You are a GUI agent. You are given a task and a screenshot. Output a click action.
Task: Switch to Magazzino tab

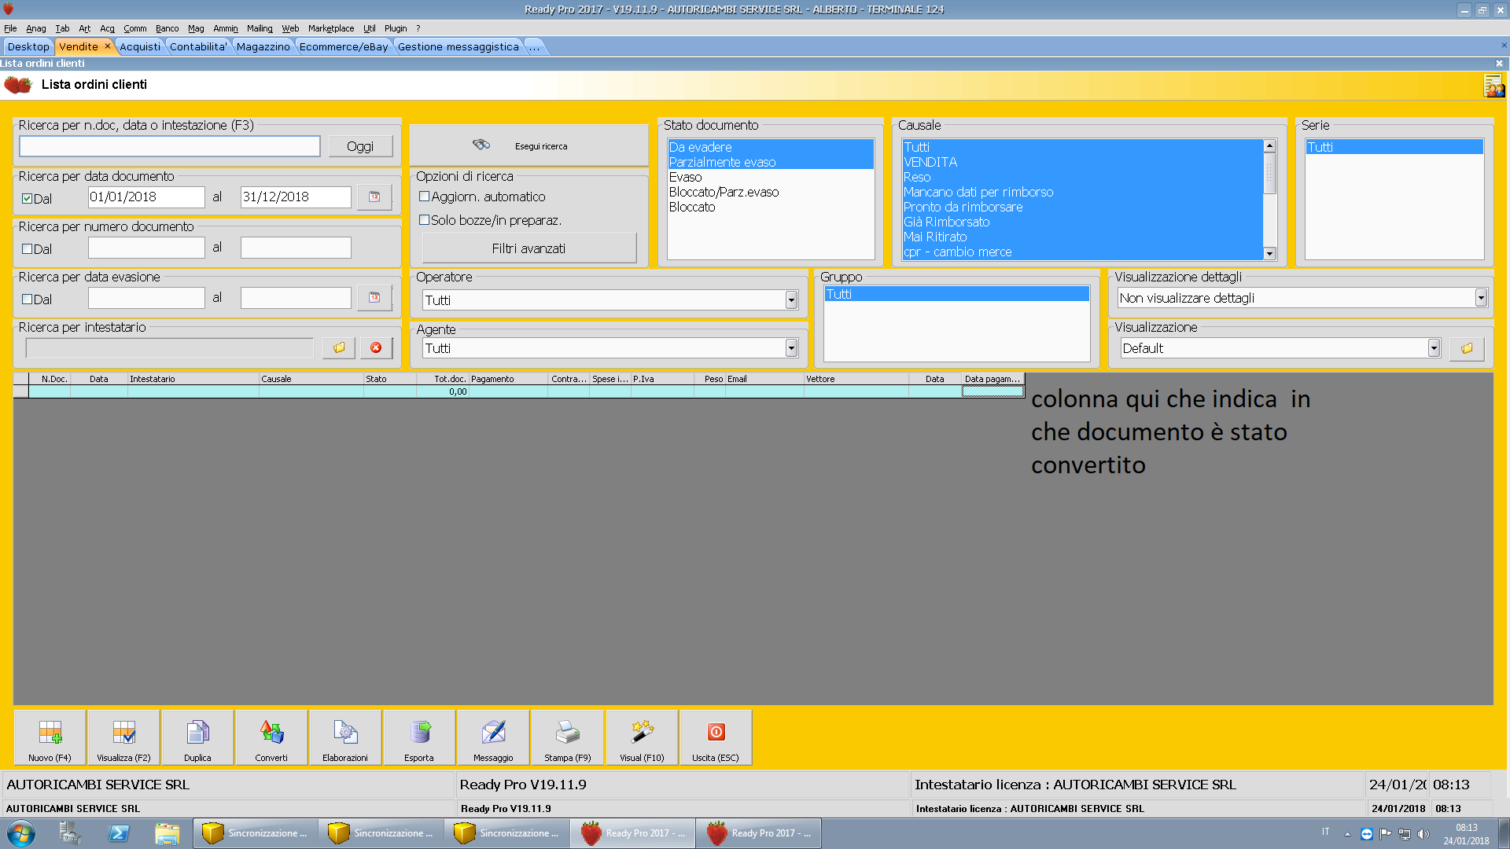pos(263,46)
